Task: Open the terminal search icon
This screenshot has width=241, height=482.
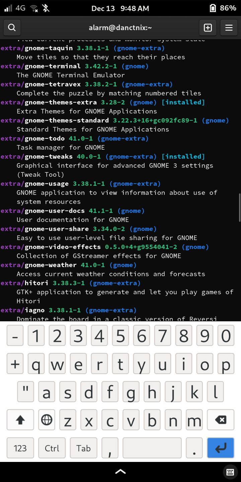Action: (12, 27)
